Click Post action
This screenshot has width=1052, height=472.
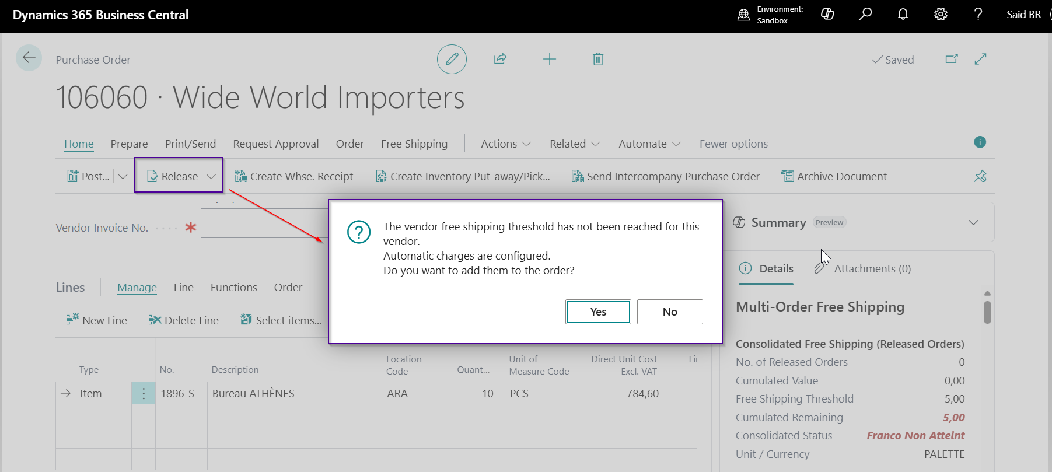[89, 176]
